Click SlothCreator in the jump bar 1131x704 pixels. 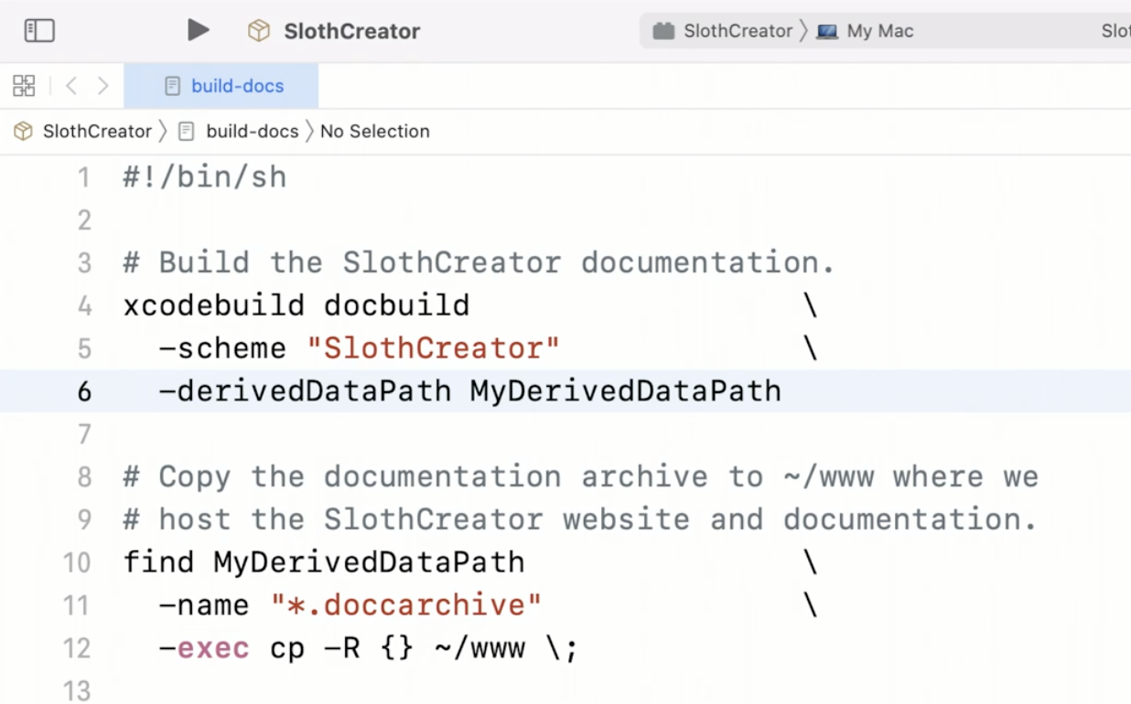[x=97, y=132]
